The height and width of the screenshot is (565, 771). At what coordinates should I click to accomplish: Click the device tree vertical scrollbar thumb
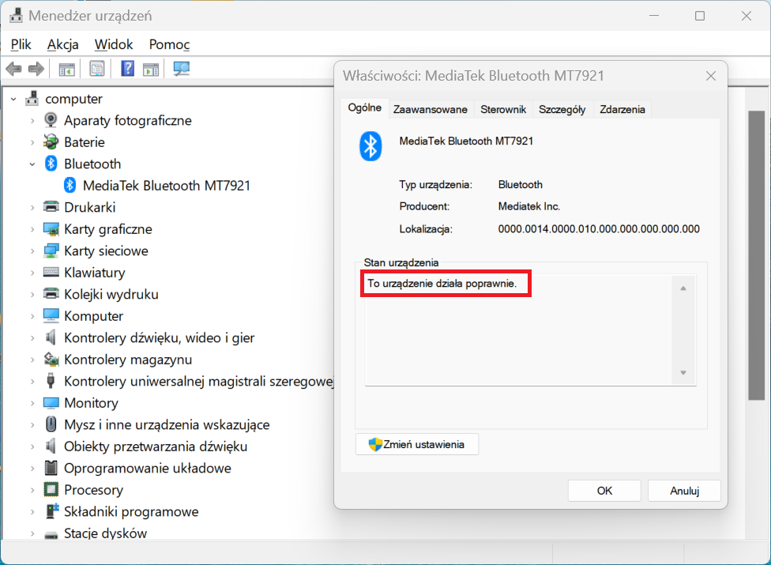(756, 255)
